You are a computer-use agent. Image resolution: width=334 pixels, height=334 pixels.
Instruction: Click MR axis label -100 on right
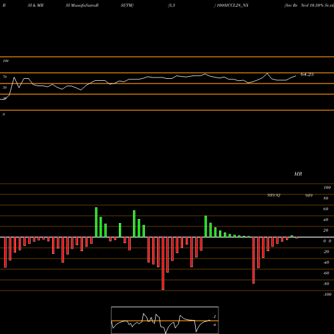(327, 295)
